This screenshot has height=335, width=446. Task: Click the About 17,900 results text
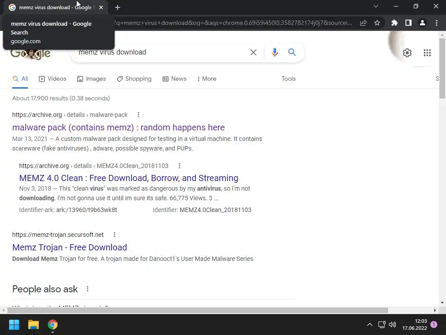pos(61,98)
